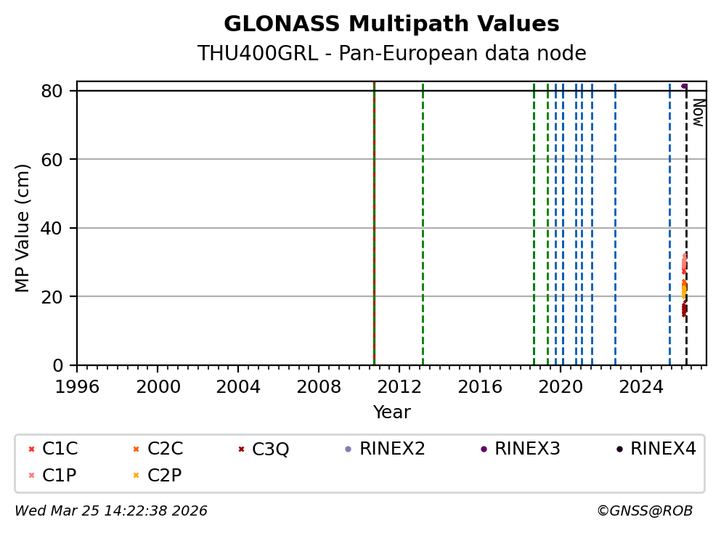Click the 2008 tick label on Year axis

point(319,386)
